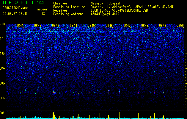This screenshot has width=187, height=119.
Task: Click the 0649 time marker
Action: click(x=163, y=26)
